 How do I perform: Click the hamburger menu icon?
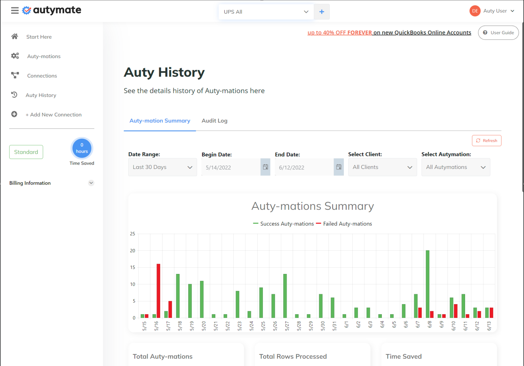point(14,11)
